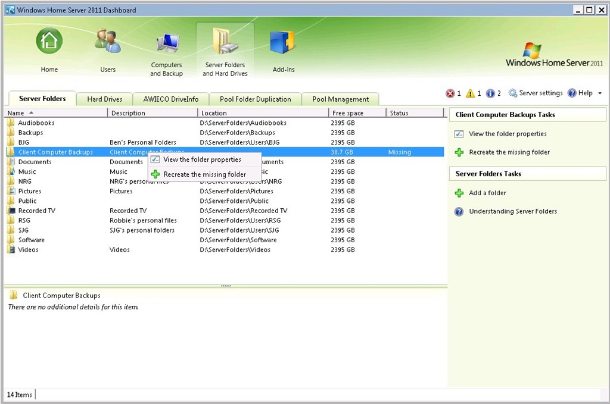
Task: Open the Add-ins section icon
Action: 283,43
